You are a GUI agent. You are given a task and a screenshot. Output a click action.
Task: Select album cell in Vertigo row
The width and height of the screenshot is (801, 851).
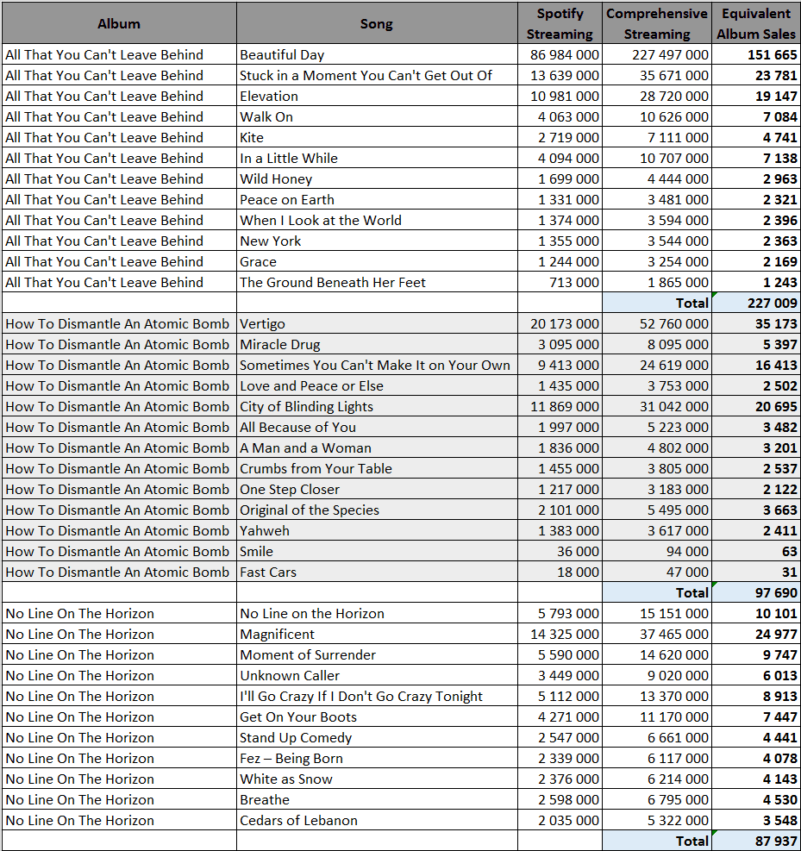119,323
